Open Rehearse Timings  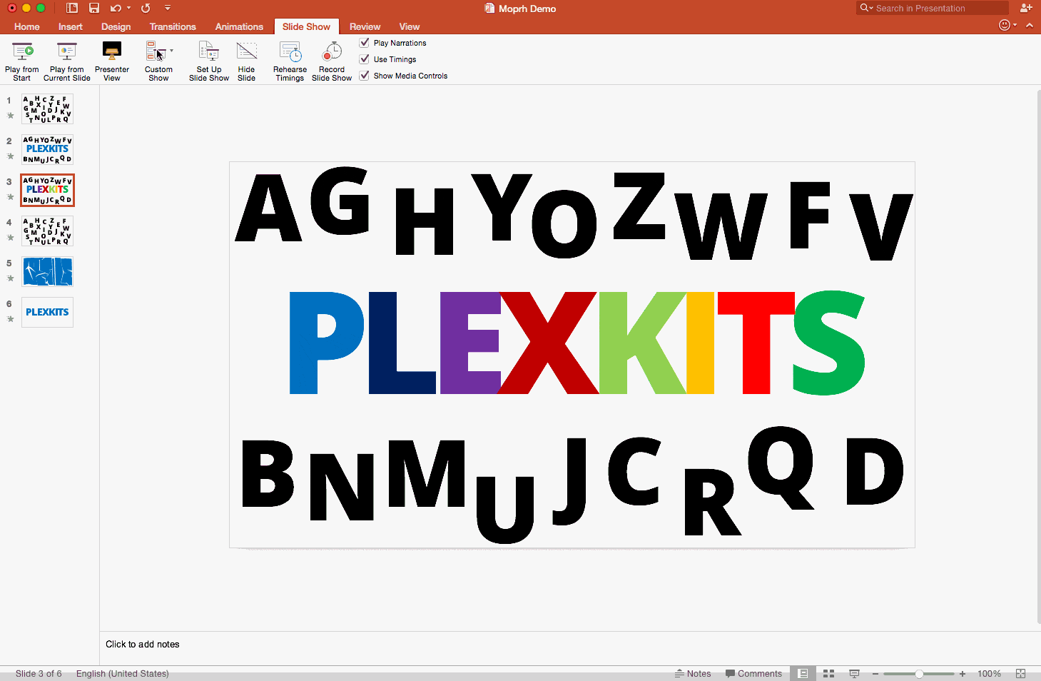tap(289, 60)
